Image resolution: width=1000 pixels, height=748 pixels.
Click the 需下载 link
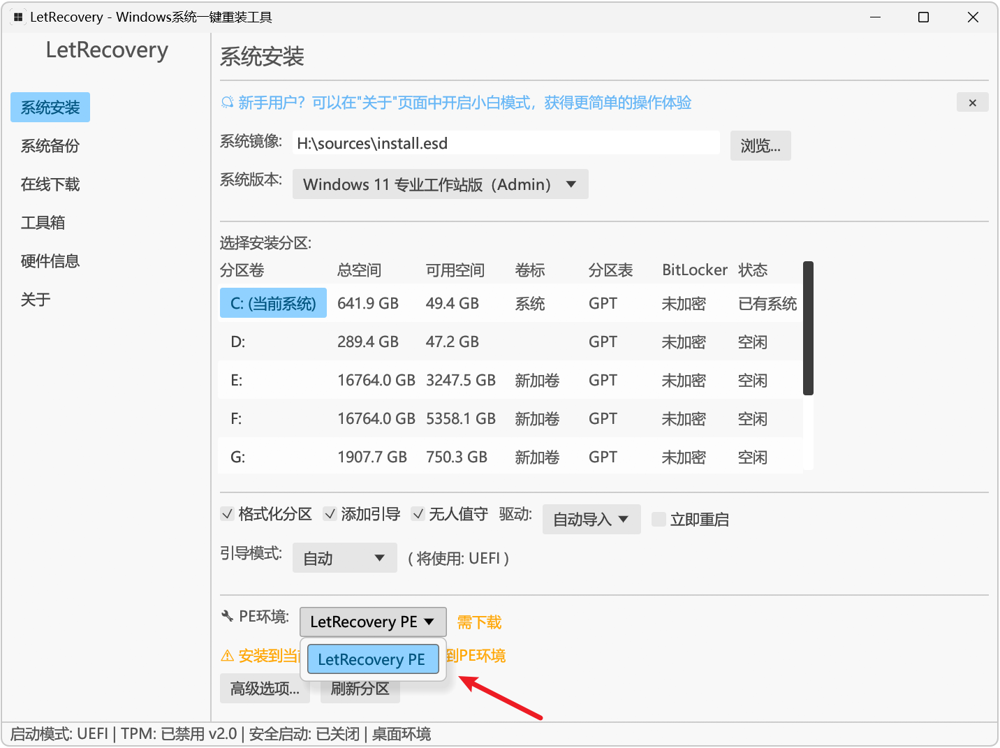(x=480, y=622)
